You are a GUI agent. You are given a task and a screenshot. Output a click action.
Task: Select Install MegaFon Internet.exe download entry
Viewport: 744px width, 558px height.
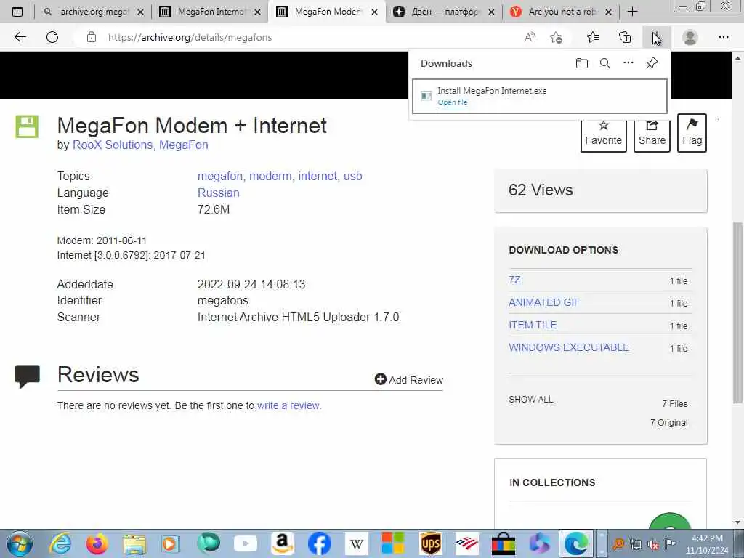coord(540,97)
